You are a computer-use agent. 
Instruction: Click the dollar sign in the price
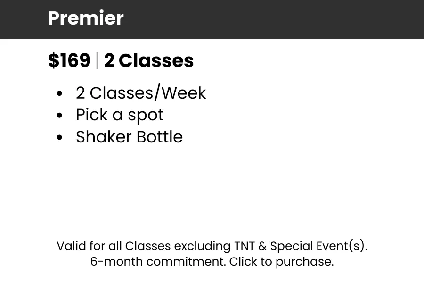pos(53,61)
